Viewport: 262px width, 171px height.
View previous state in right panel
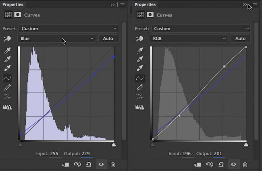(209, 165)
